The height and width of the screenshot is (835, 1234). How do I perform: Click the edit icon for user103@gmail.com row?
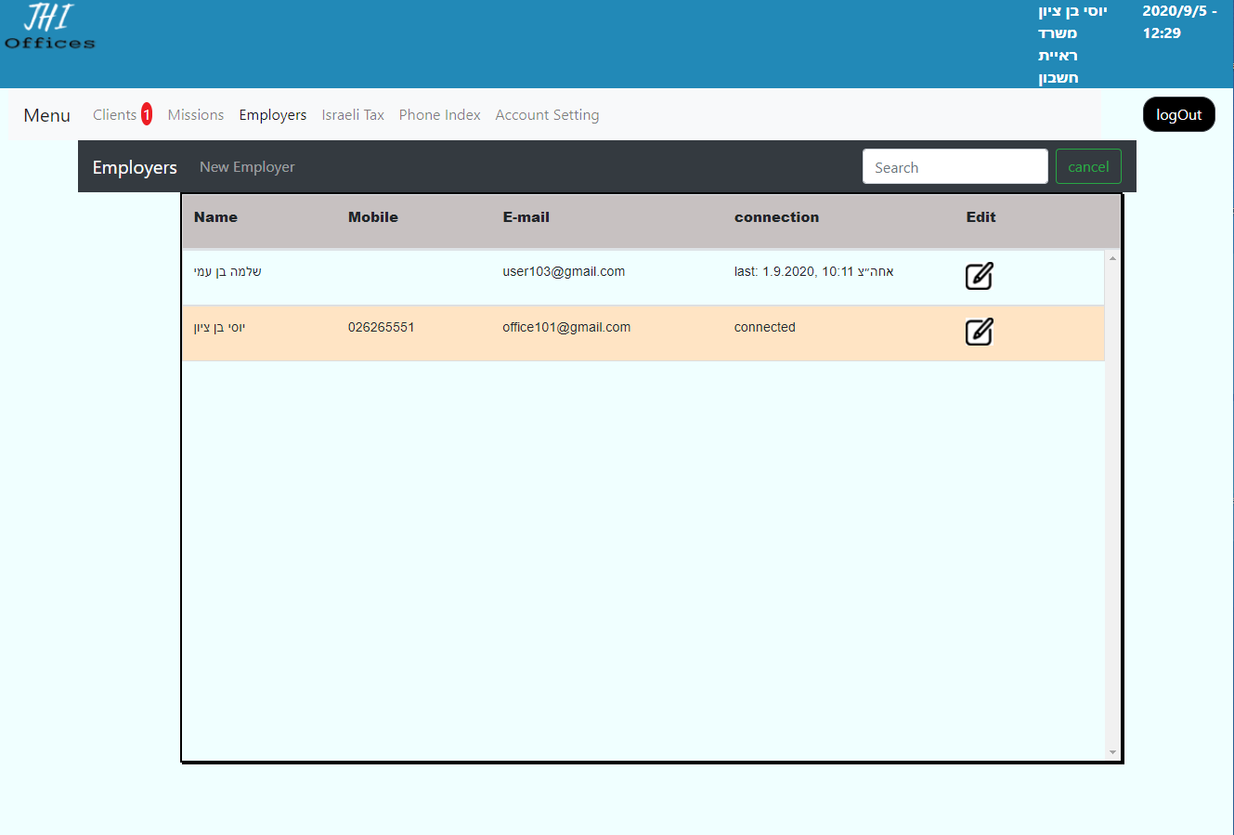coord(979,276)
